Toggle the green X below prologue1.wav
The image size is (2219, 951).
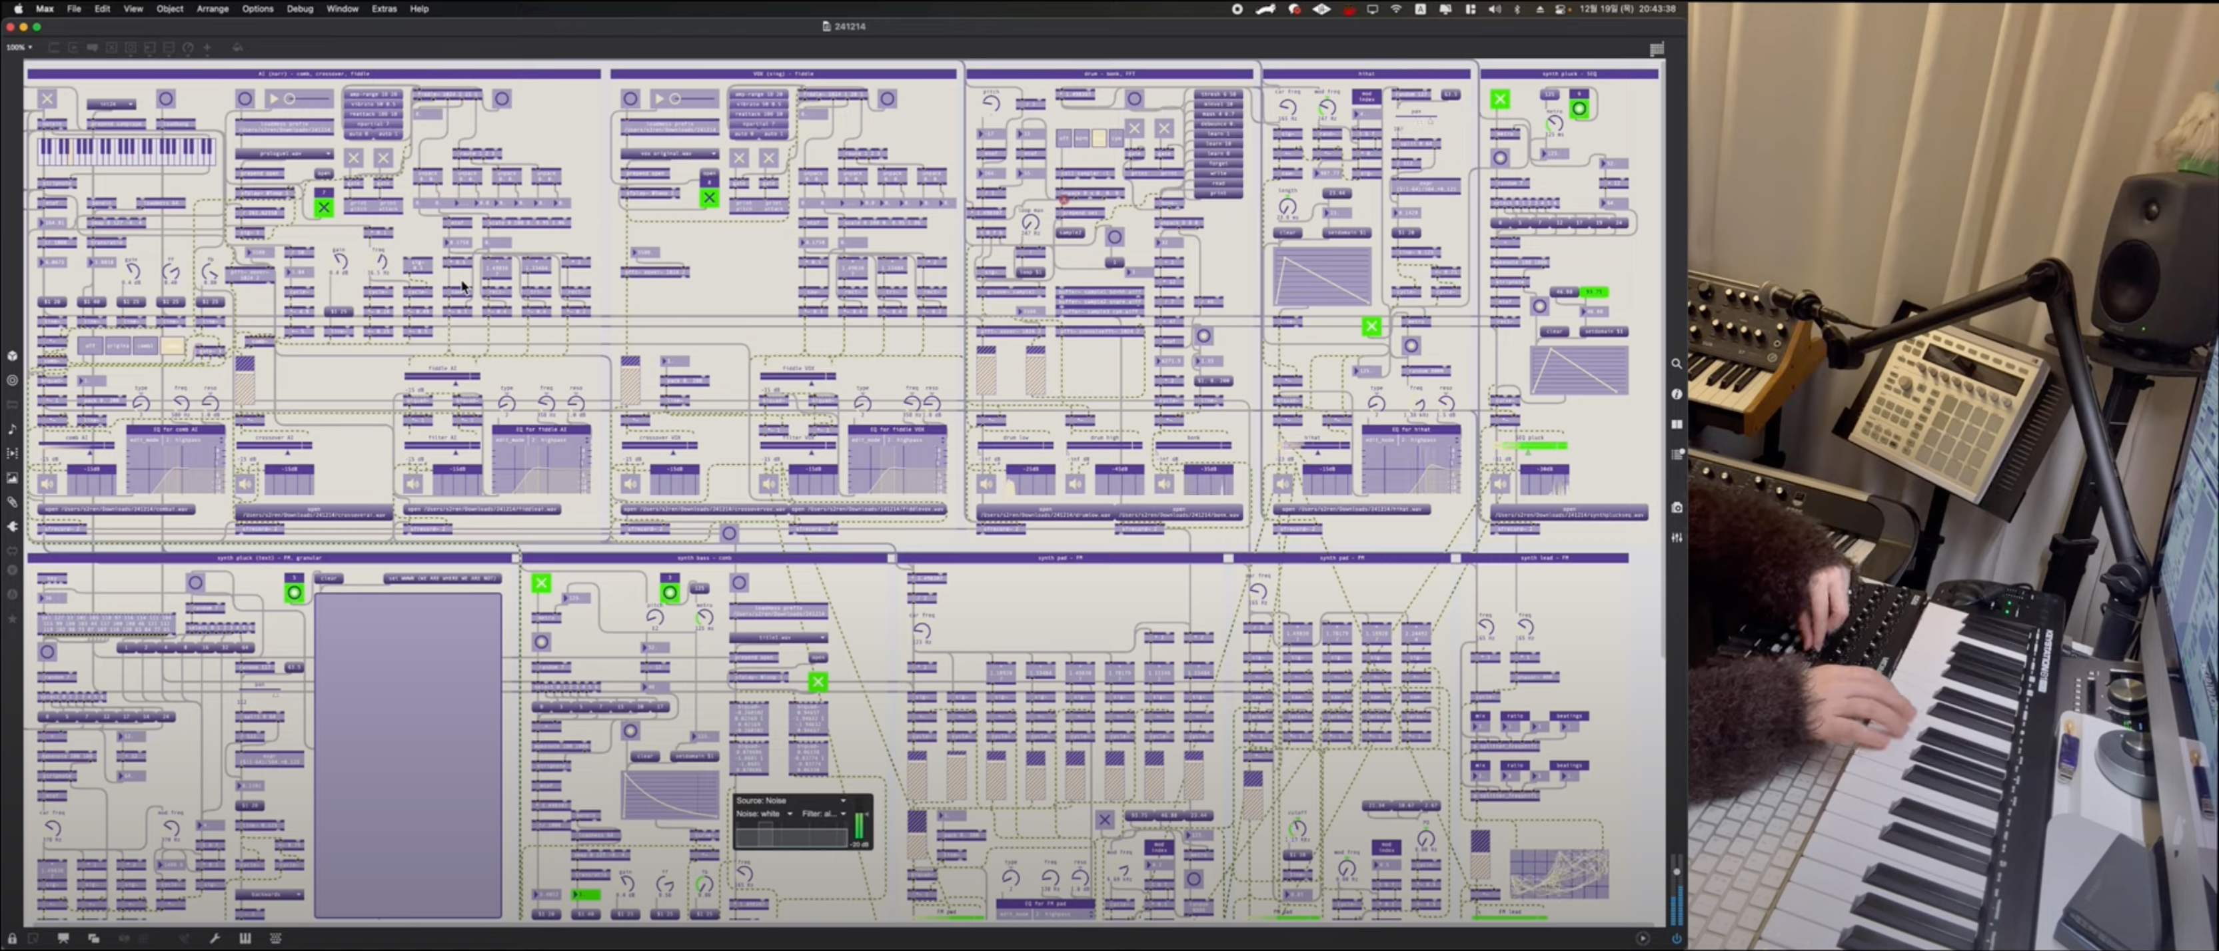click(323, 207)
